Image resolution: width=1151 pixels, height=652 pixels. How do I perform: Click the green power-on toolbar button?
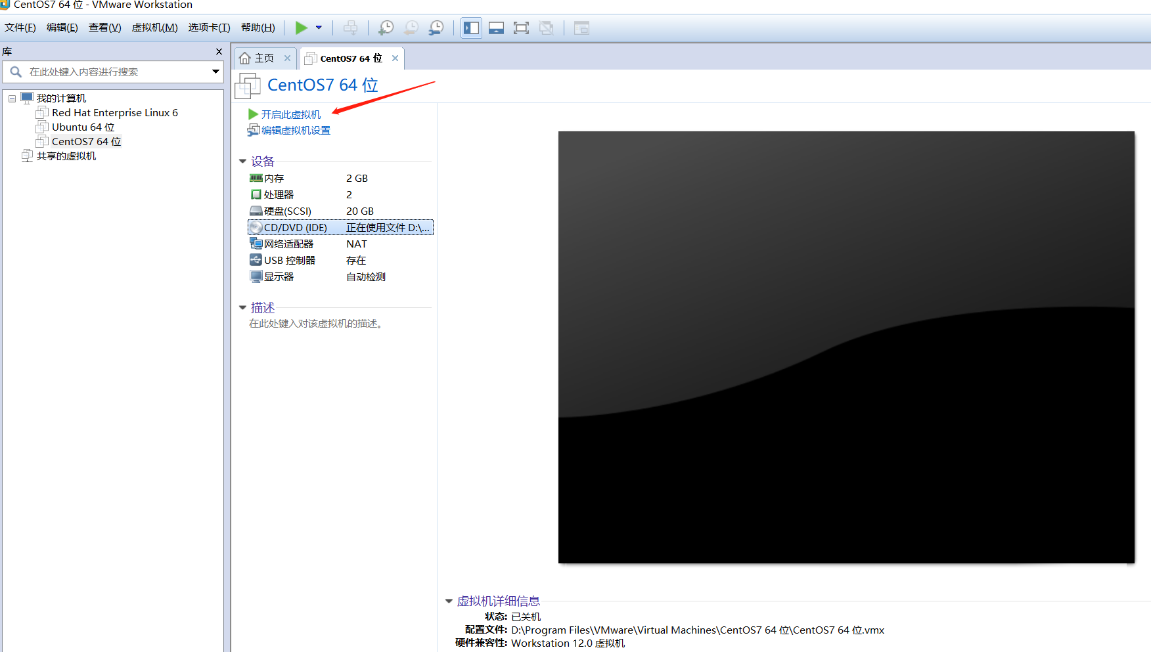[x=302, y=28]
